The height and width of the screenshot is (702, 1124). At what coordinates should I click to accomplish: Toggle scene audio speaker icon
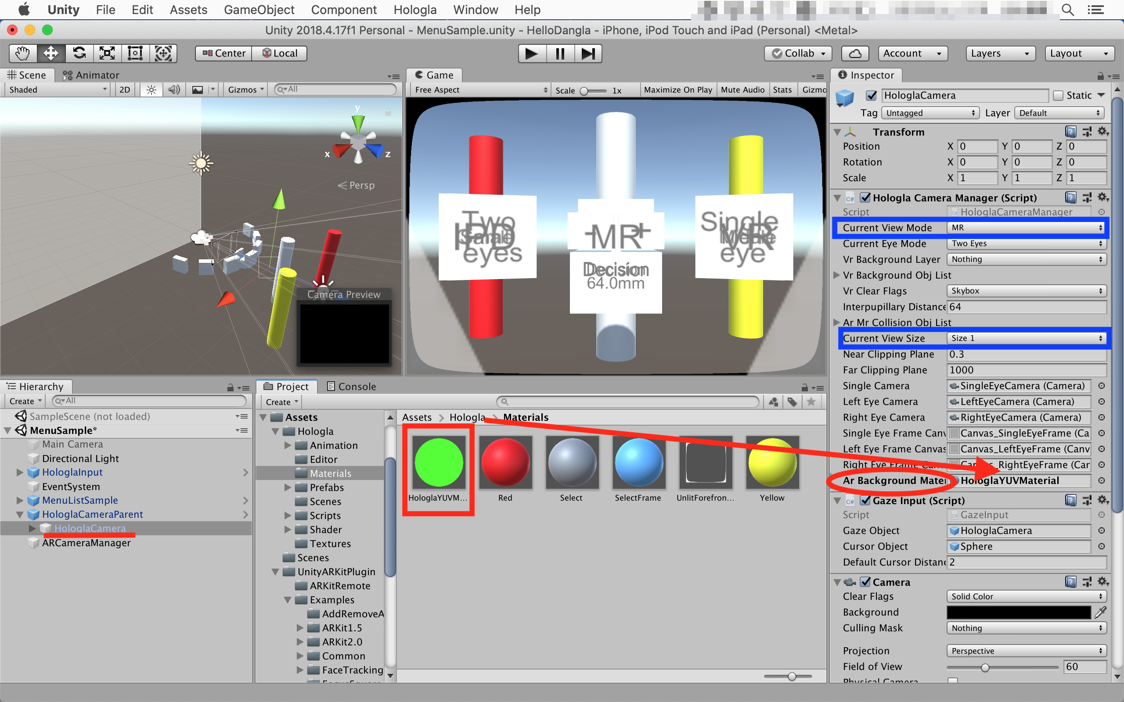[x=174, y=90]
